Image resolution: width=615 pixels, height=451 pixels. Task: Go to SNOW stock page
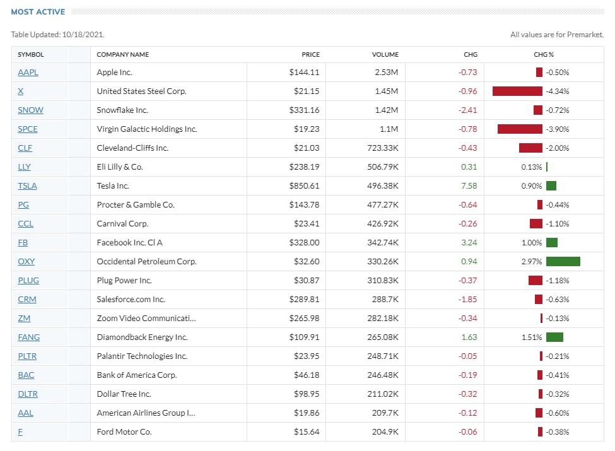[x=31, y=110]
